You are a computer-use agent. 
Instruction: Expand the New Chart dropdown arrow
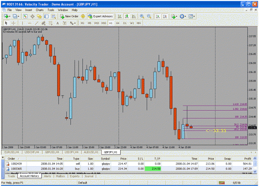point(10,16)
